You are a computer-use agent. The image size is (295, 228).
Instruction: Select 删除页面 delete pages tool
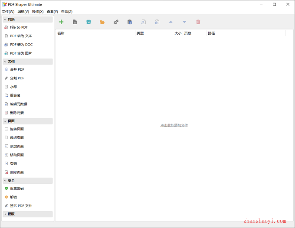click(28, 172)
